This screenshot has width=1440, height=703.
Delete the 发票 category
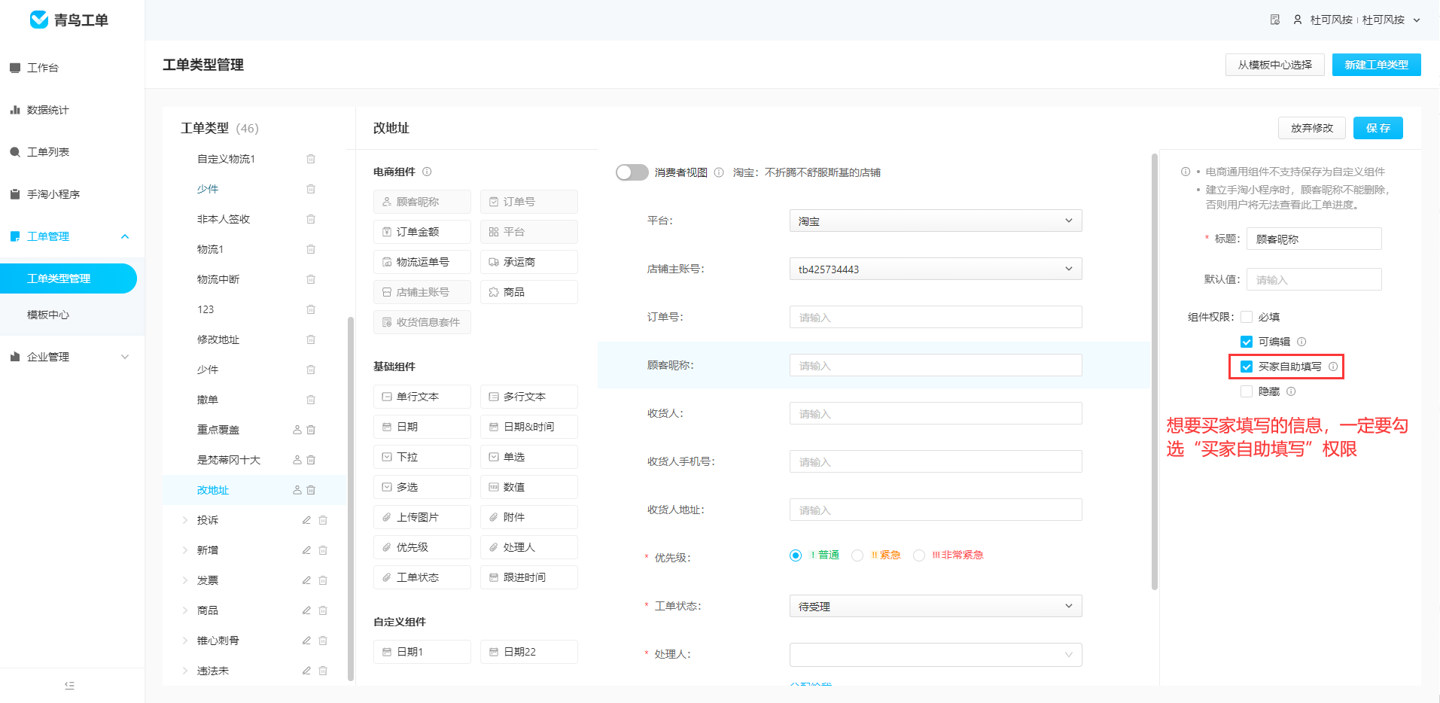click(x=323, y=580)
